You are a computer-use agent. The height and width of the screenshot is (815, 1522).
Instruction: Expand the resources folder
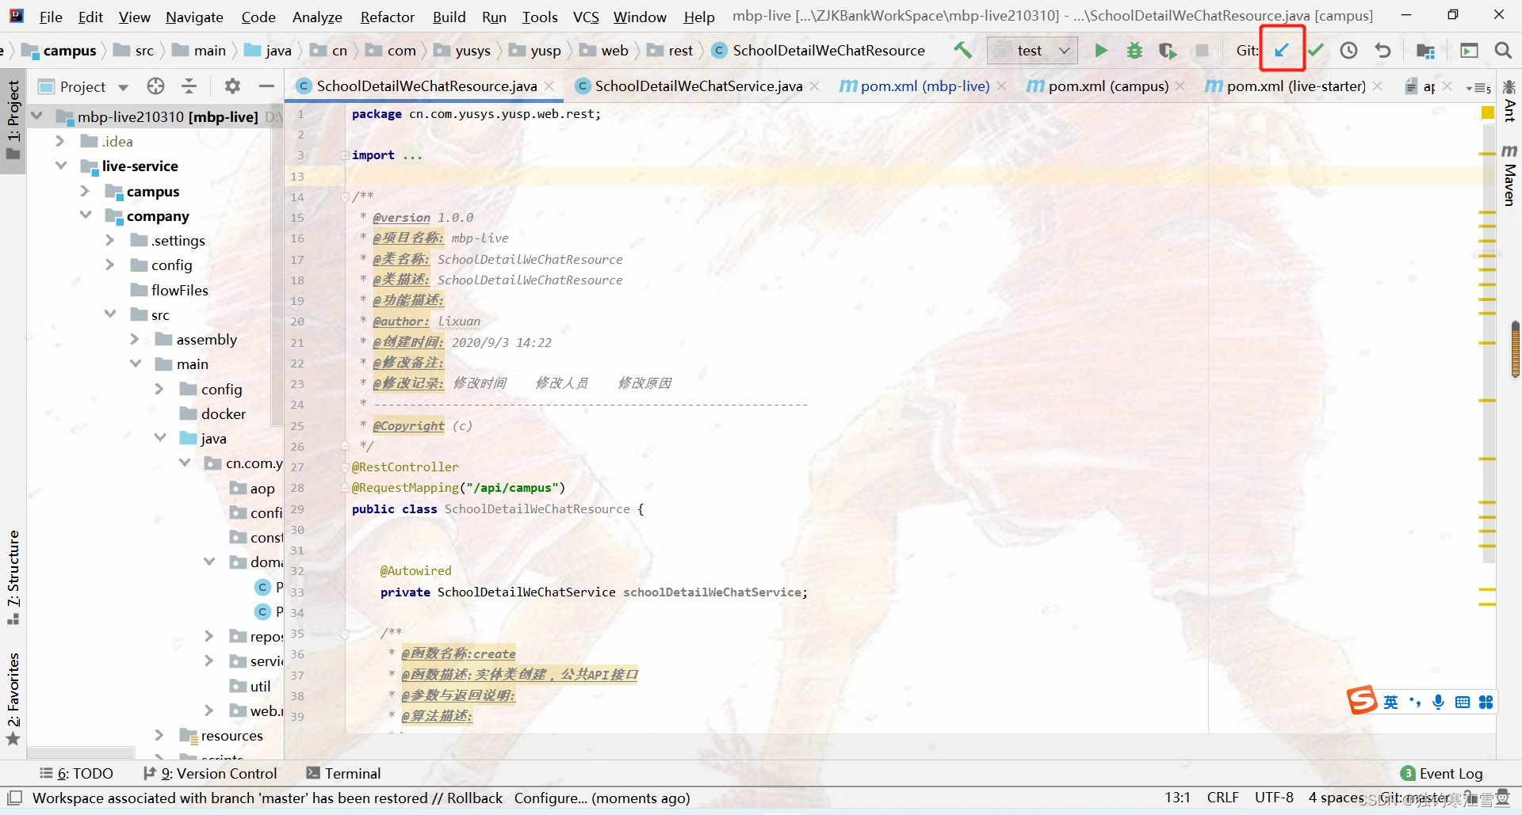[159, 735]
